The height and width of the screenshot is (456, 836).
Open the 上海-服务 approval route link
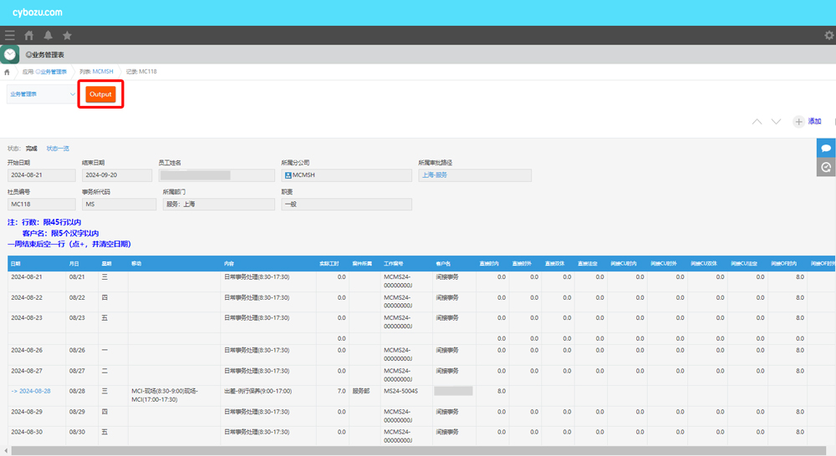435,175
